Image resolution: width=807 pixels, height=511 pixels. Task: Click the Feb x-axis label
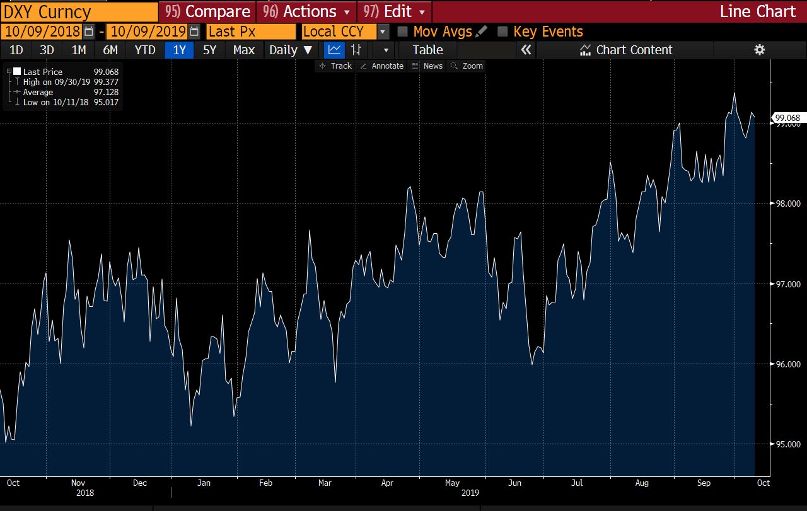click(265, 483)
